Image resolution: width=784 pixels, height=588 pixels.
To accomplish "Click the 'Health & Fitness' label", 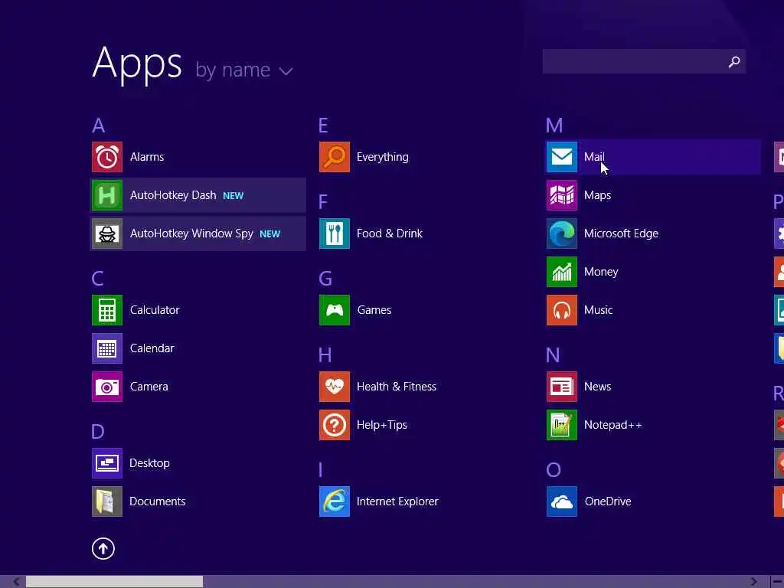I will [397, 387].
